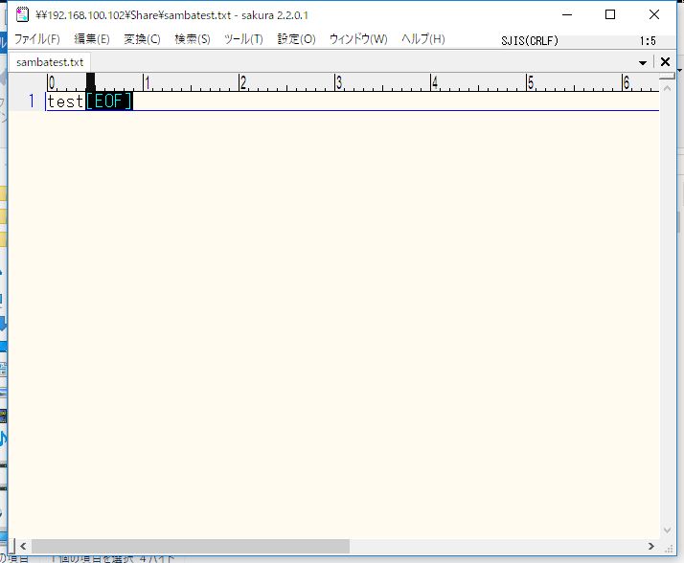Click the [EOF] marker

pyautogui.click(x=109, y=101)
